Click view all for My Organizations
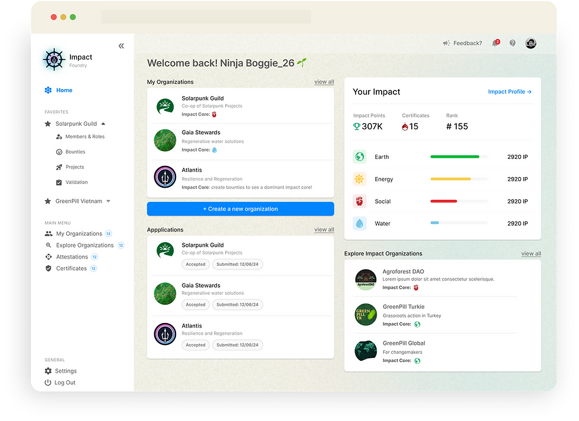 (x=324, y=82)
